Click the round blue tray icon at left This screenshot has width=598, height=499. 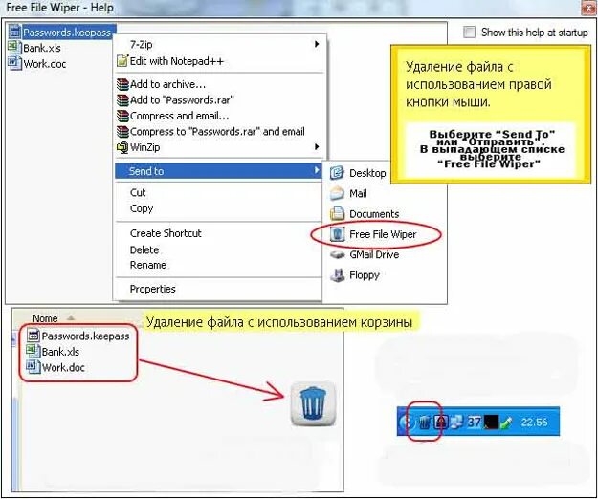coord(407,423)
